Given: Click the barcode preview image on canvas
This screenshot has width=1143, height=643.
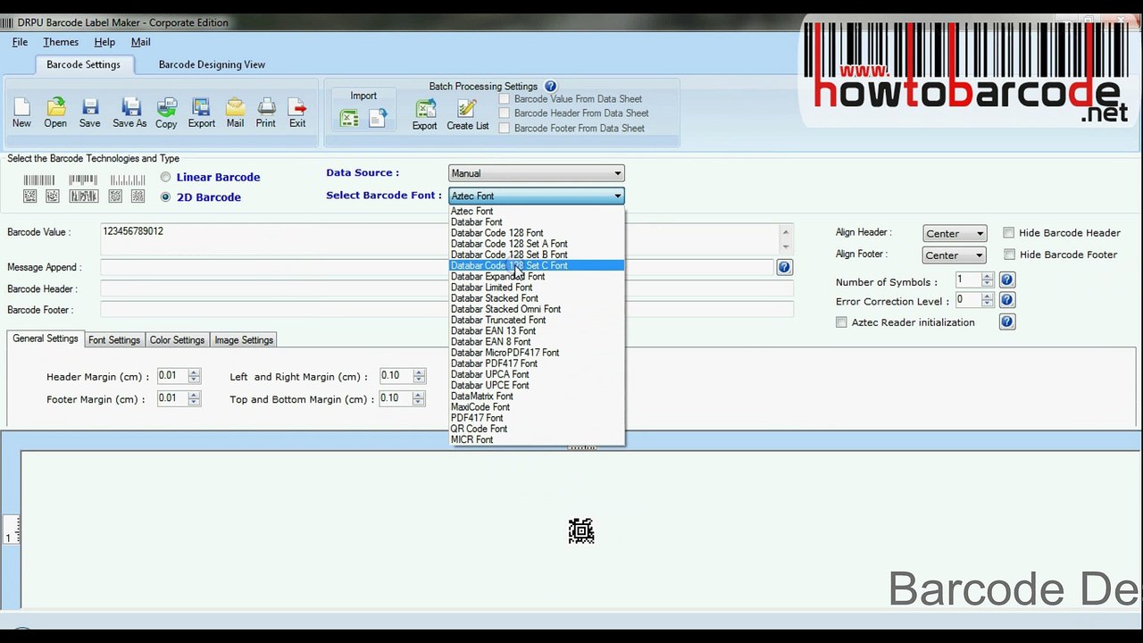Looking at the screenshot, I should (581, 531).
